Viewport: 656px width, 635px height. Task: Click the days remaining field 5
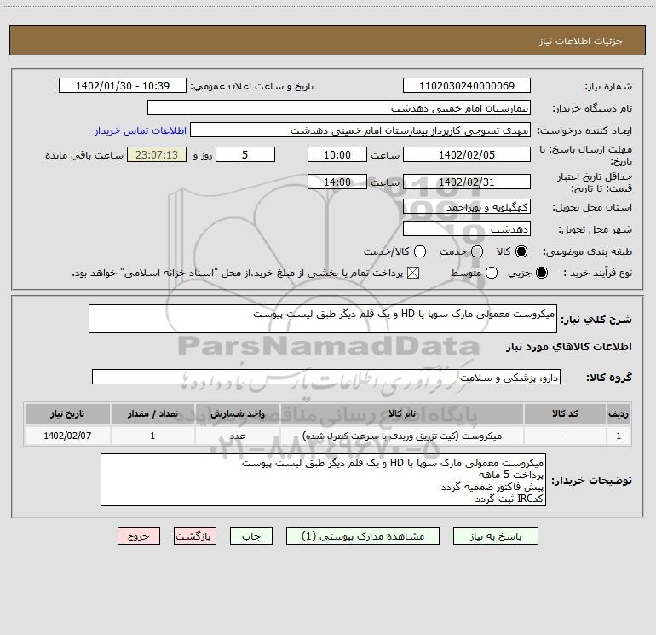(245, 154)
